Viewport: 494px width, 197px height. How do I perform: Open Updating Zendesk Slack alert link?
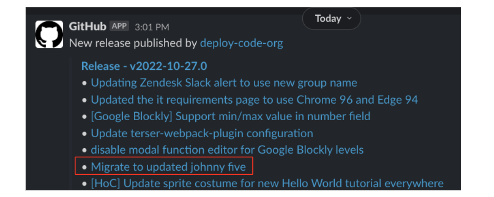tap(224, 83)
